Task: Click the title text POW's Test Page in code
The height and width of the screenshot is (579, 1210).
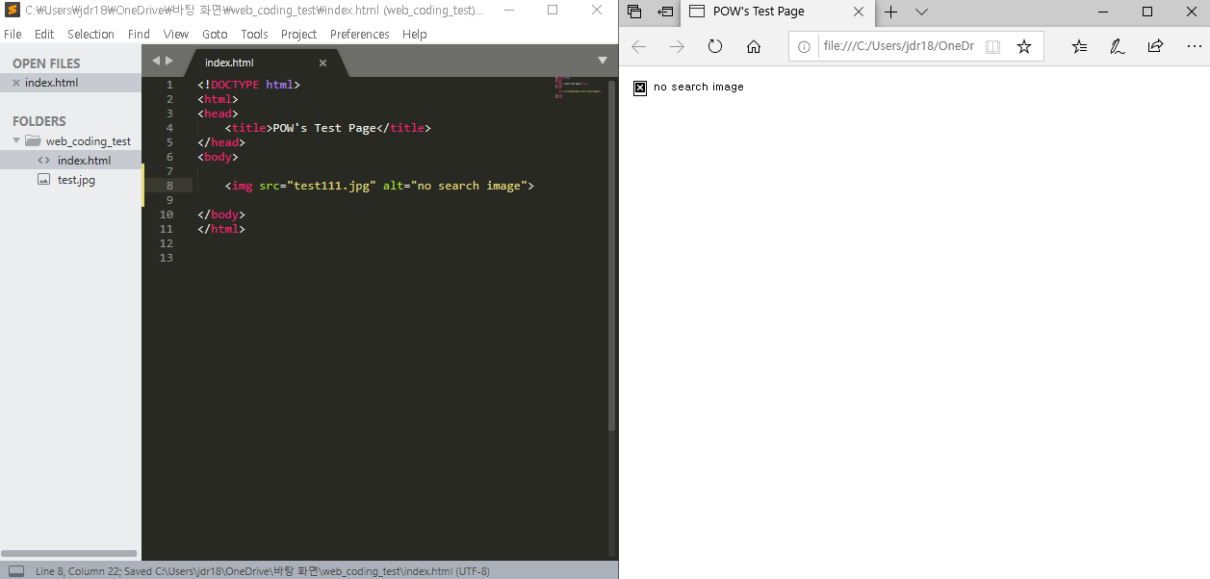Action: tap(324, 128)
